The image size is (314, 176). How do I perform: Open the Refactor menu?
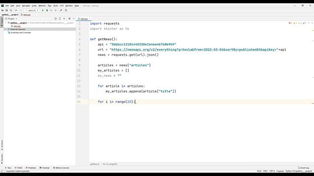(42, 6)
